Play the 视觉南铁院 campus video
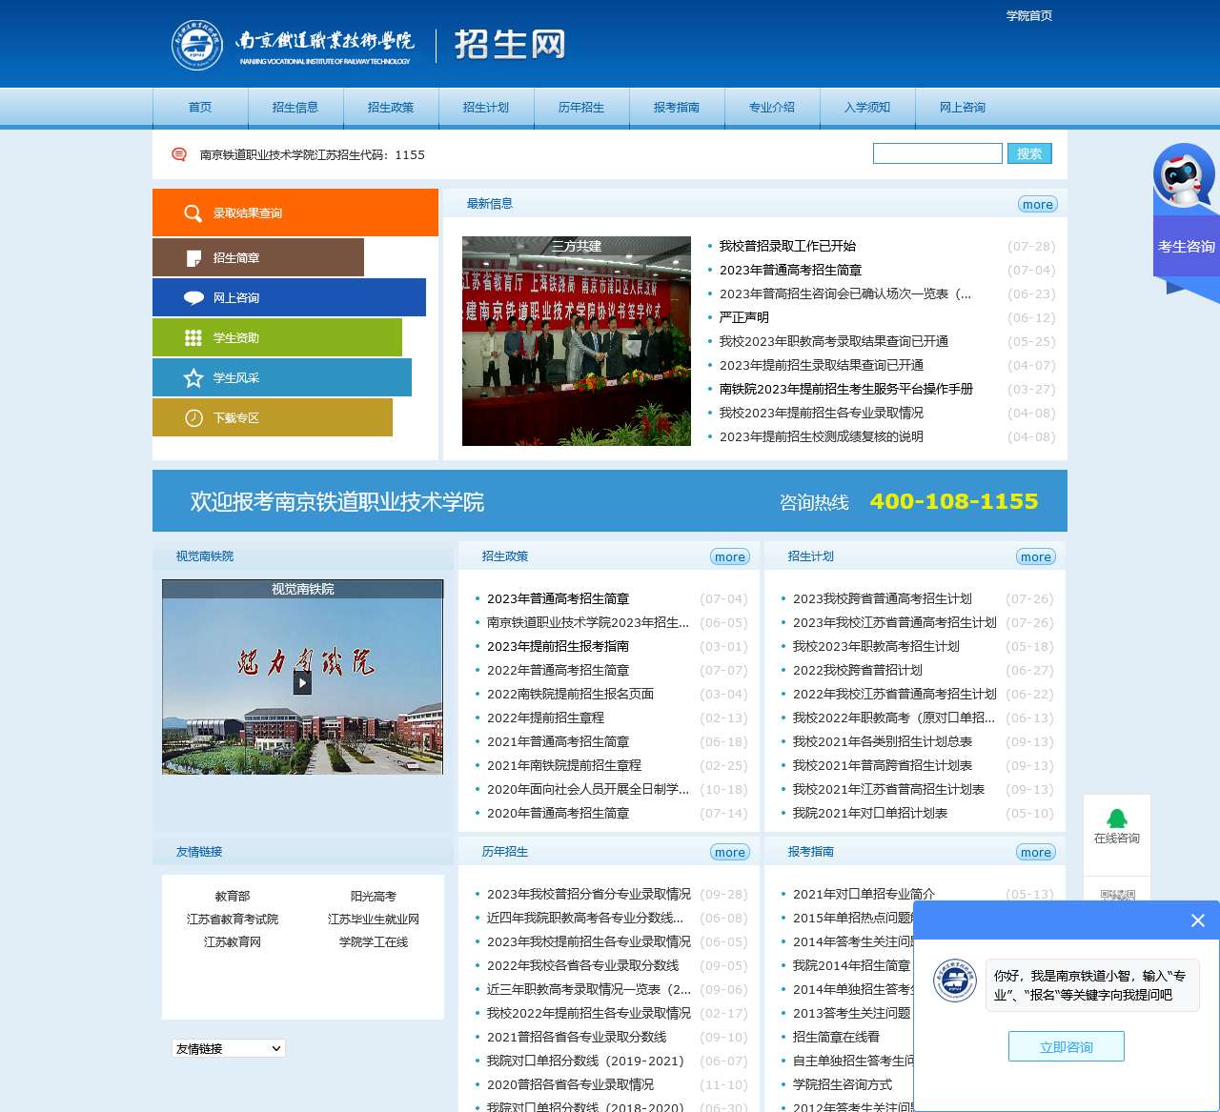 302,682
